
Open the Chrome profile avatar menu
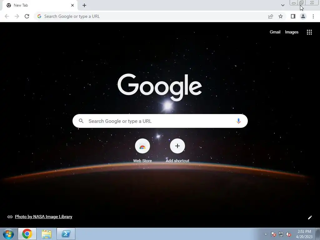click(303, 16)
